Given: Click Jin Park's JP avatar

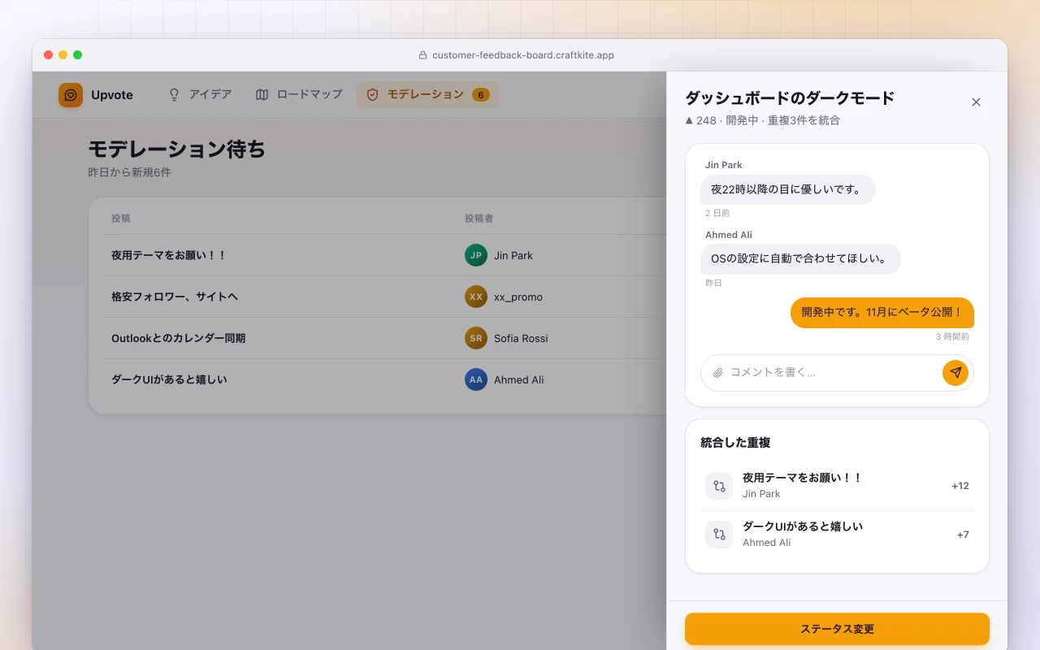Looking at the screenshot, I should pyautogui.click(x=476, y=255).
